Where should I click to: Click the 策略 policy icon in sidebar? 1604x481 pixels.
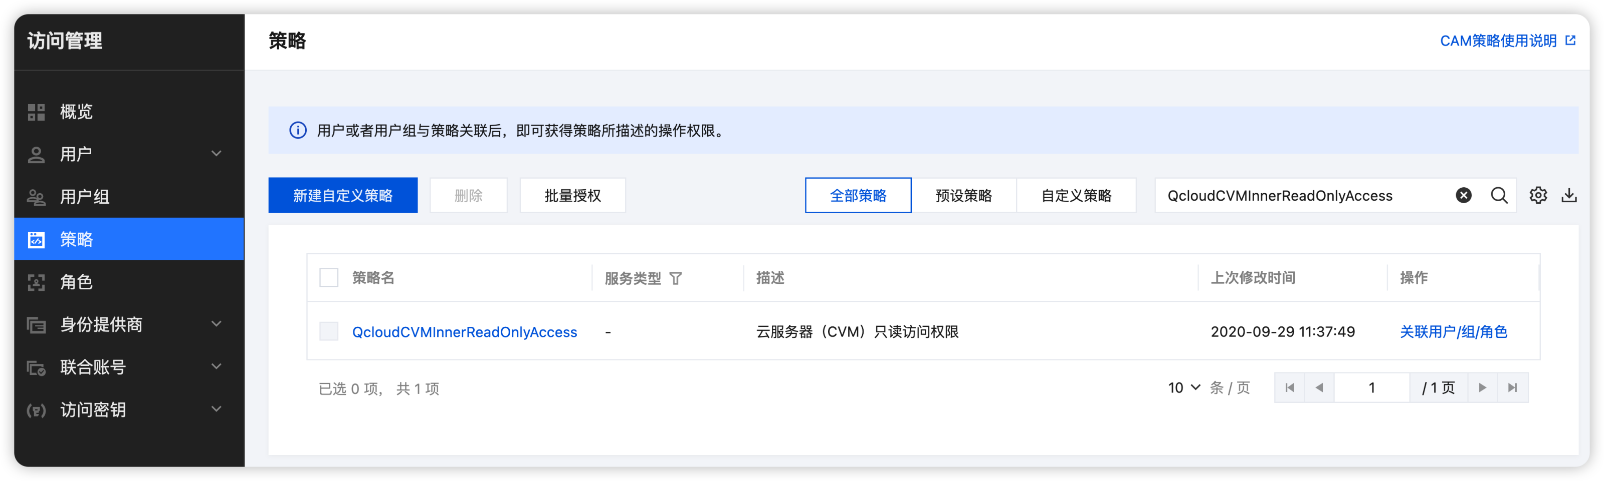click(x=36, y=239)
